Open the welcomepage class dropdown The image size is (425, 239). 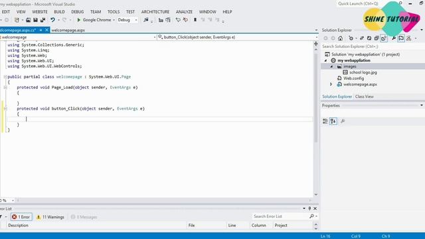pyautogui.click(x=155, y=37)
